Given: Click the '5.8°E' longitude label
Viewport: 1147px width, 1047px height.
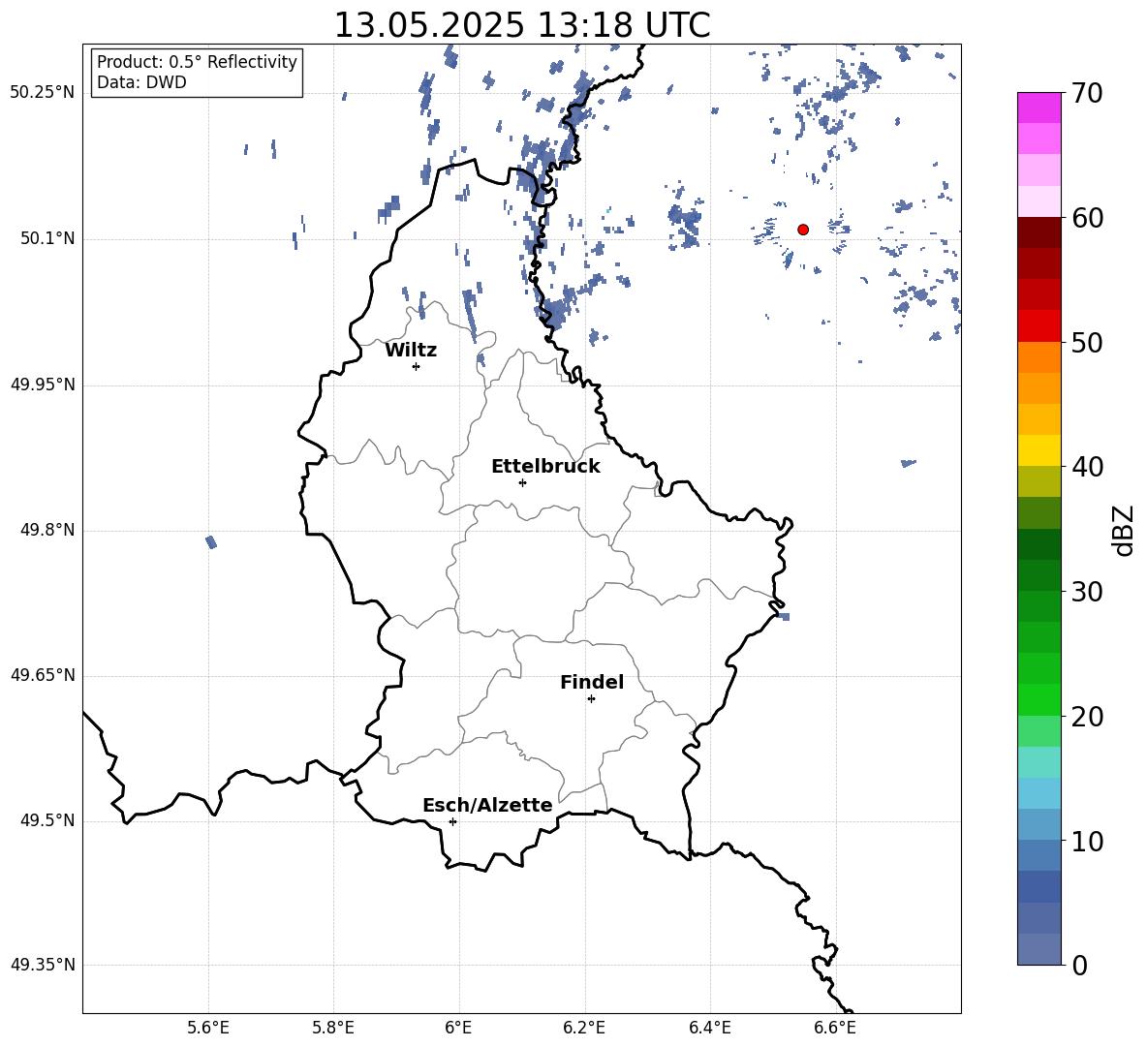Looking at the screenshot, I should tap(333, 1028).
